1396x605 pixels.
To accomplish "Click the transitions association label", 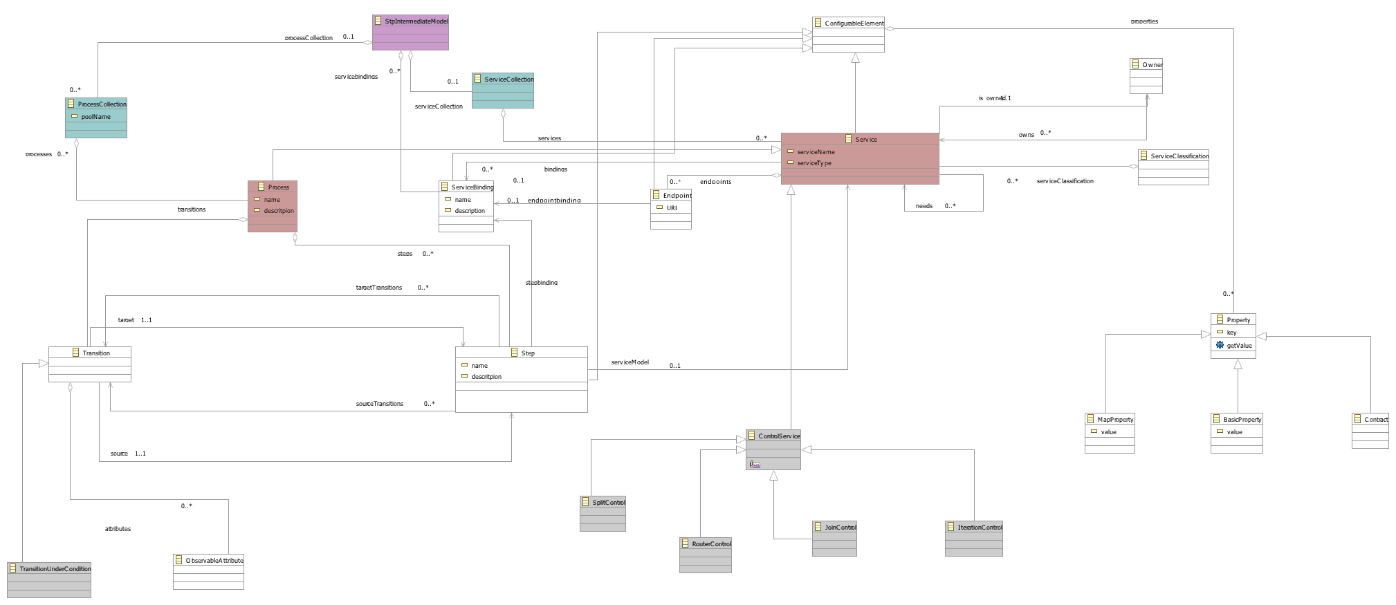I will click(x=191, y=210).
